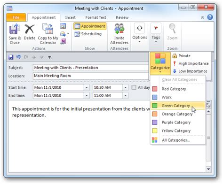
Task: Switch to the Format Text tab
Action: (96, 17)
